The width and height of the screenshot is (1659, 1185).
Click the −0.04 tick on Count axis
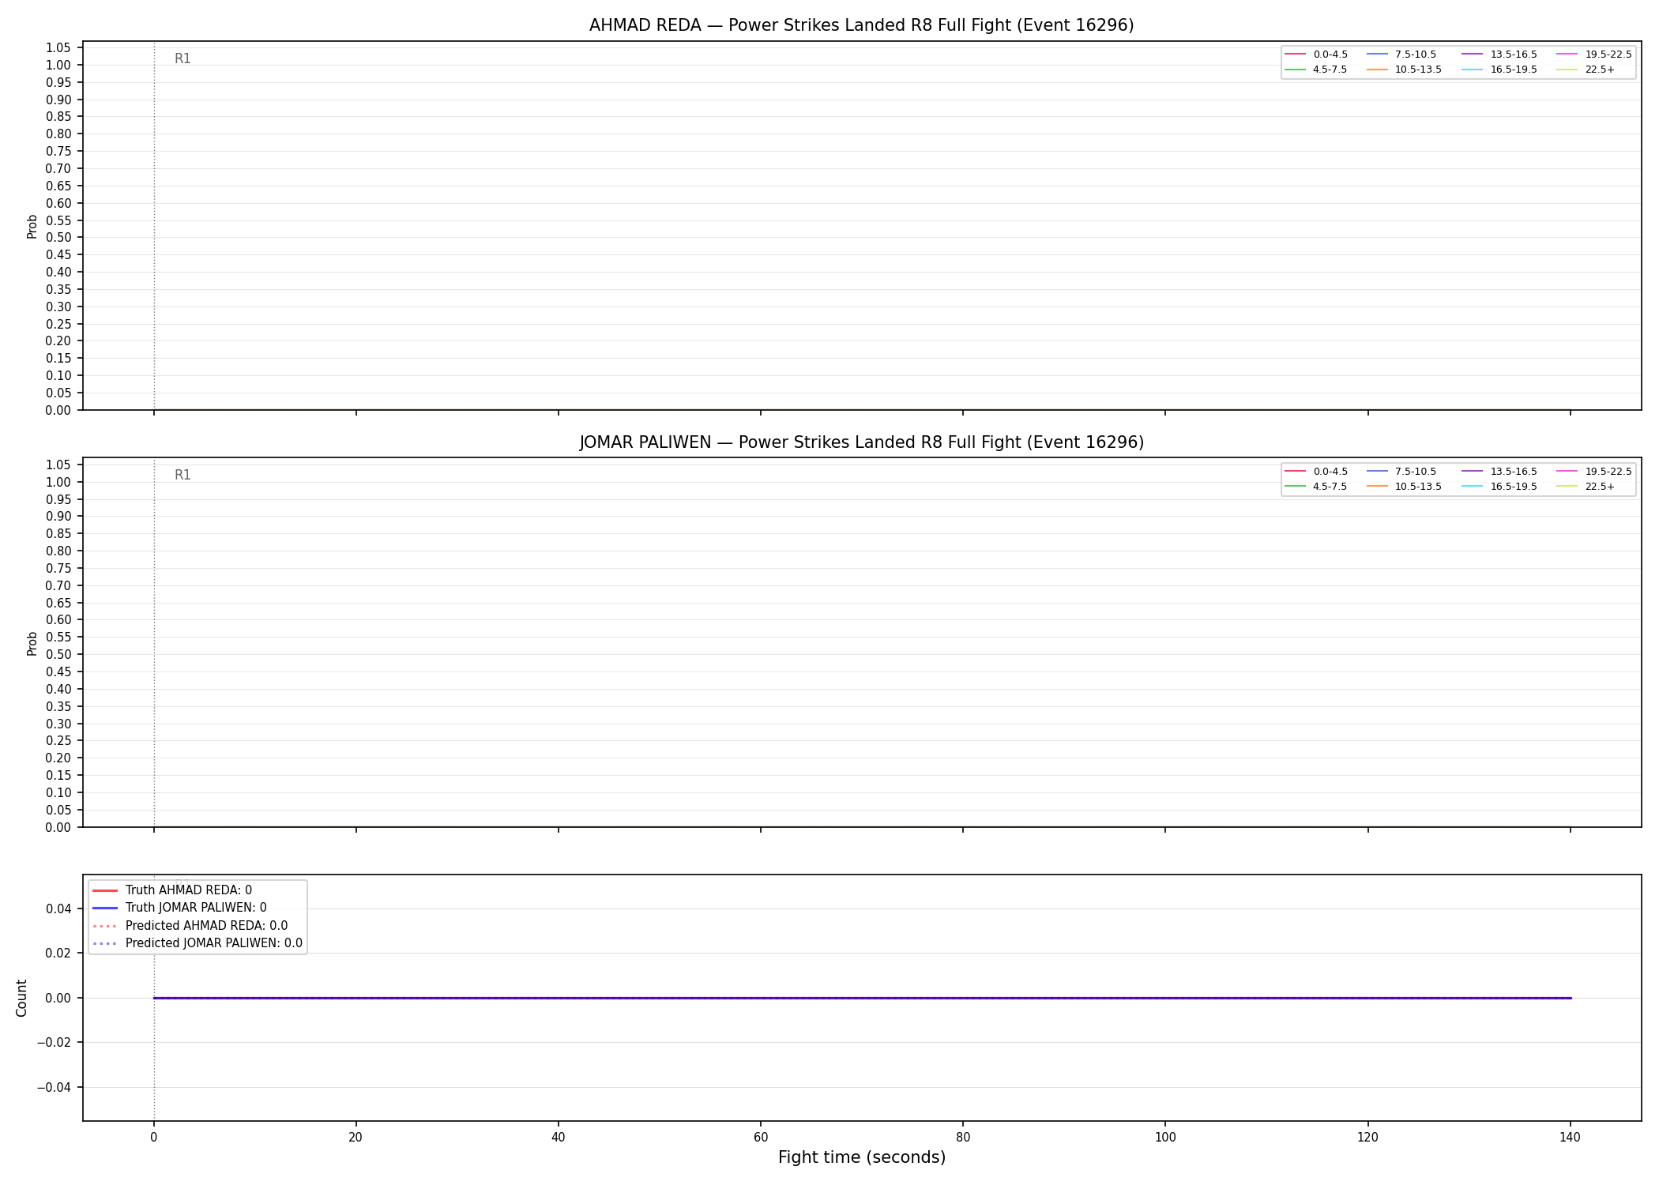click(x=54, y=1087)
